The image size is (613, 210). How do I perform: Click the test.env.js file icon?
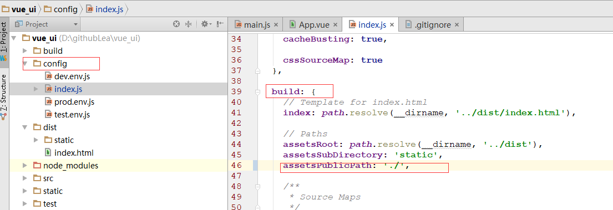pyautogui.click(x=48, y=115)
